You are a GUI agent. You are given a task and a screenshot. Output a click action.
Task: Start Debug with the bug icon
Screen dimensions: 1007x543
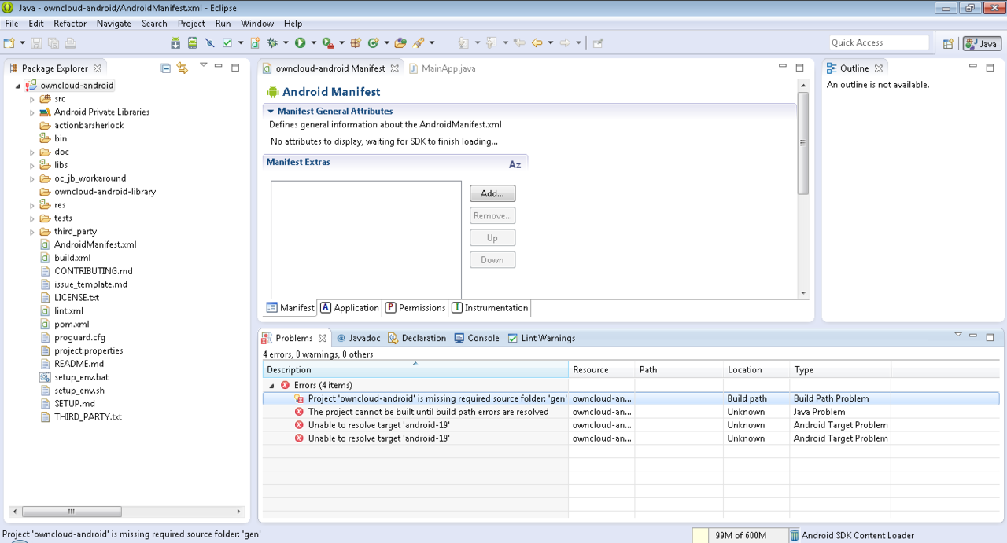click(272, 42)
